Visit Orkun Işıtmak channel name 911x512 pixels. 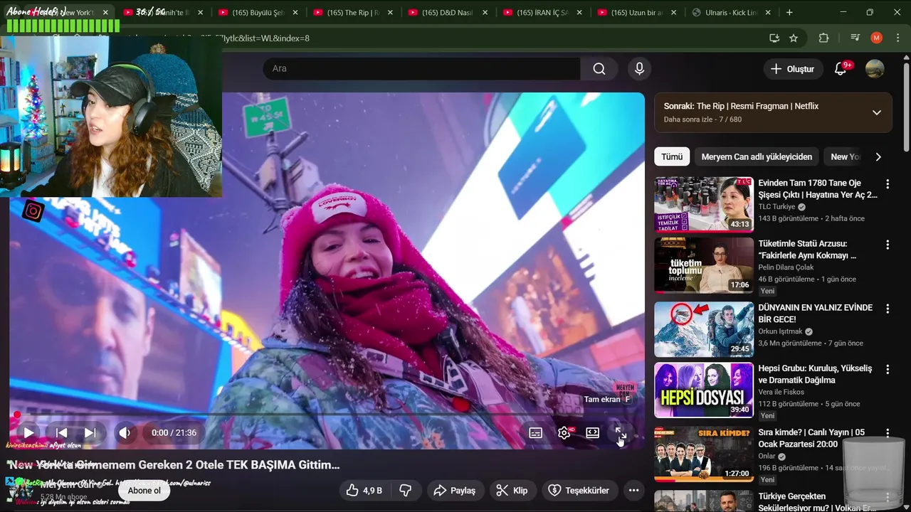pos(781,331)
